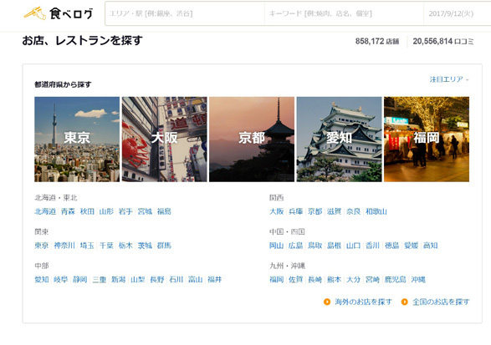Expand the 注目エリア dropdown
The width and height of the screenshot is (491, 345).
(448, 79)
